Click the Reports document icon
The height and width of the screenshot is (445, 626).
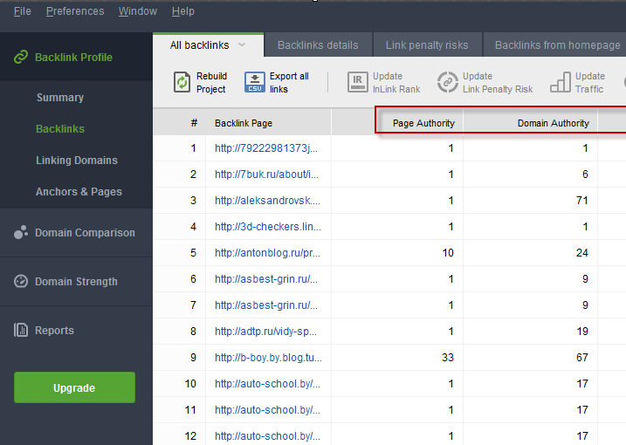tap(21, 330)
